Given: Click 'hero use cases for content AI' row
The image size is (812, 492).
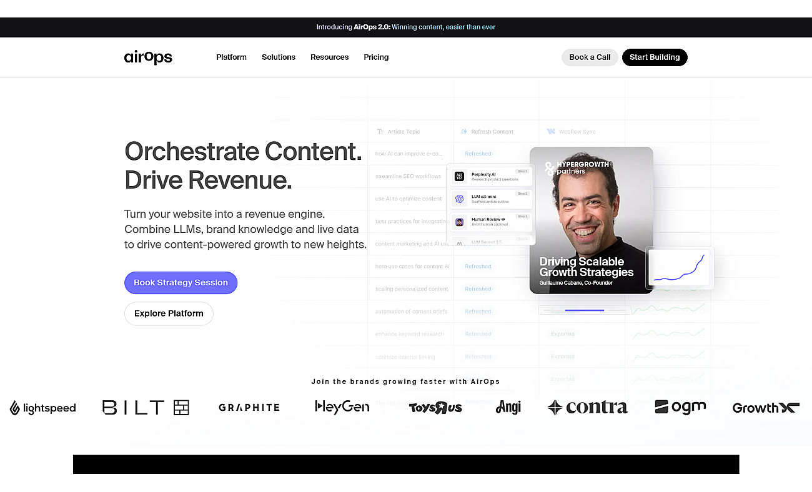Looking at the screenshot, I should 412,267.
